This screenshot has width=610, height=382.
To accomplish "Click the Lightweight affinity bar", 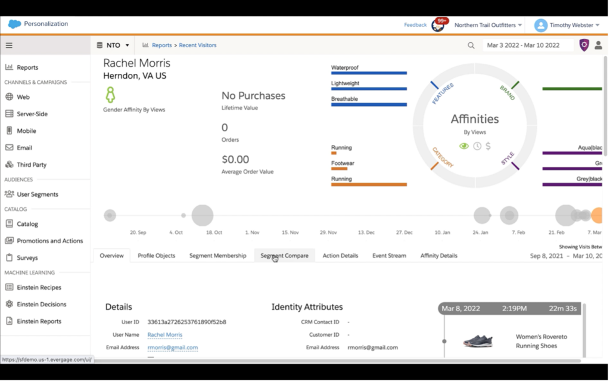I will coord(369,89).
